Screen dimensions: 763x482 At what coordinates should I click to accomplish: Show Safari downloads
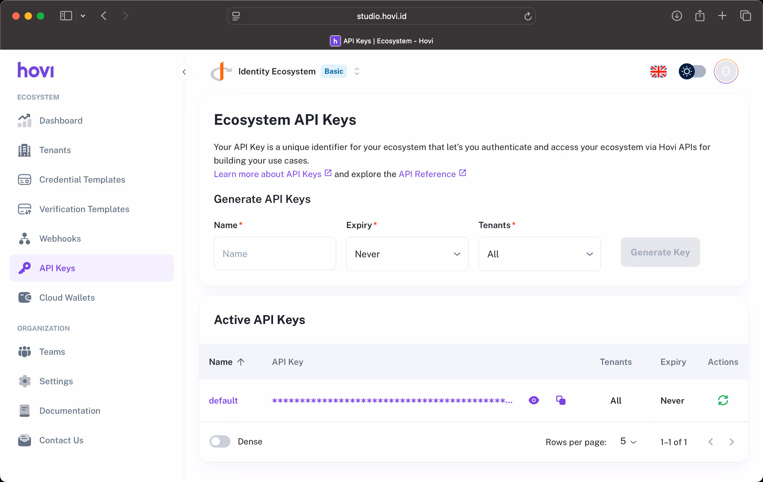pos(676,16)
